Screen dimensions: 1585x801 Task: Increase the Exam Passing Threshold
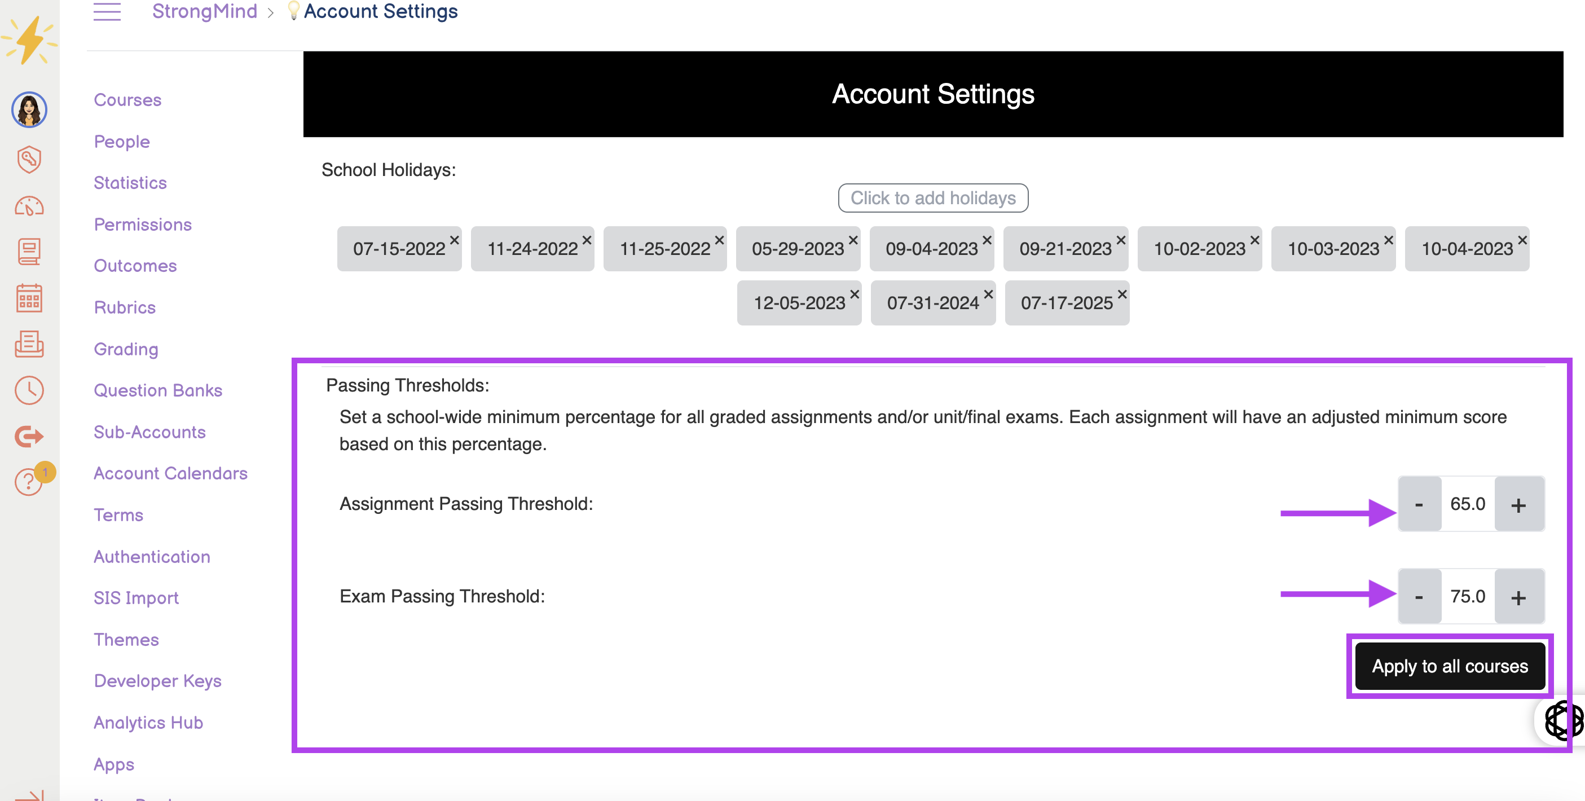pyautogui.click(x=1518, y=596)
